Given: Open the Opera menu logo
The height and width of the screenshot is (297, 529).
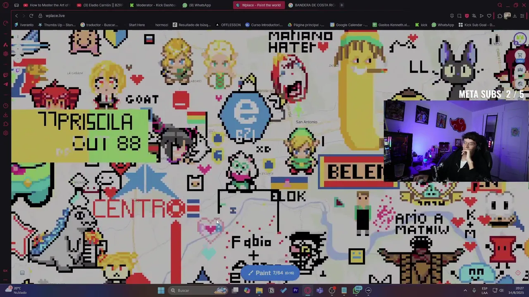Looking at the screenshot, I should click(6, 5).
